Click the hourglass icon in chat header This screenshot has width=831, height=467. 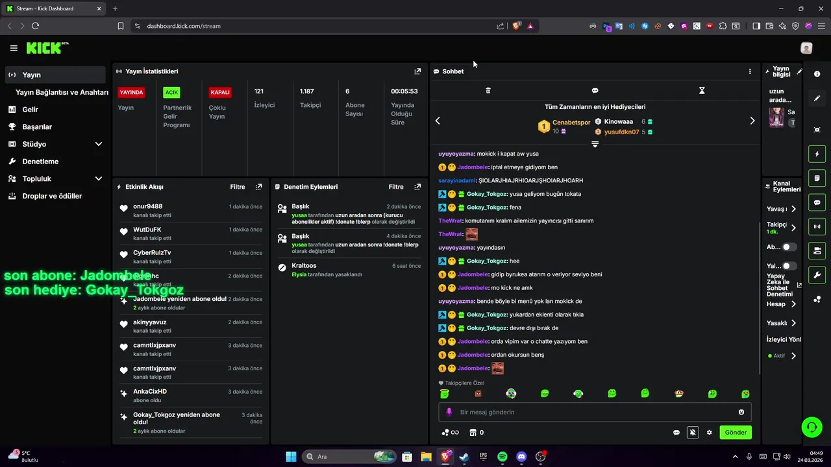coord(702,91)
